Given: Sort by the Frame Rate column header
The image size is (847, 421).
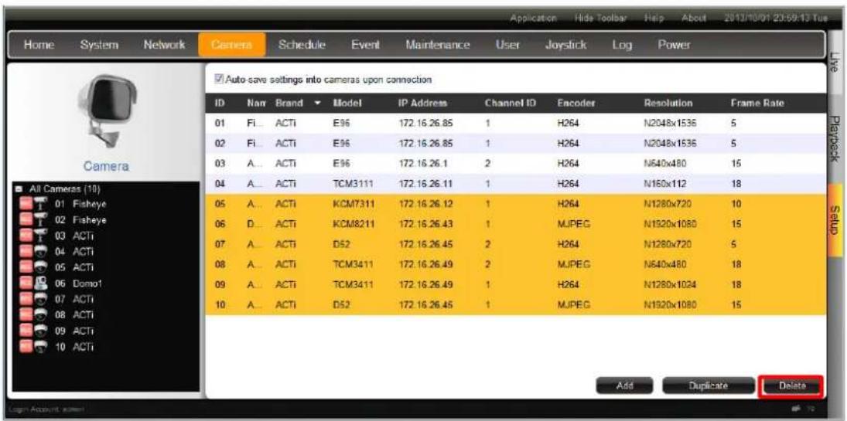Looking at the screenshot, I should click(x=756, y=103).
